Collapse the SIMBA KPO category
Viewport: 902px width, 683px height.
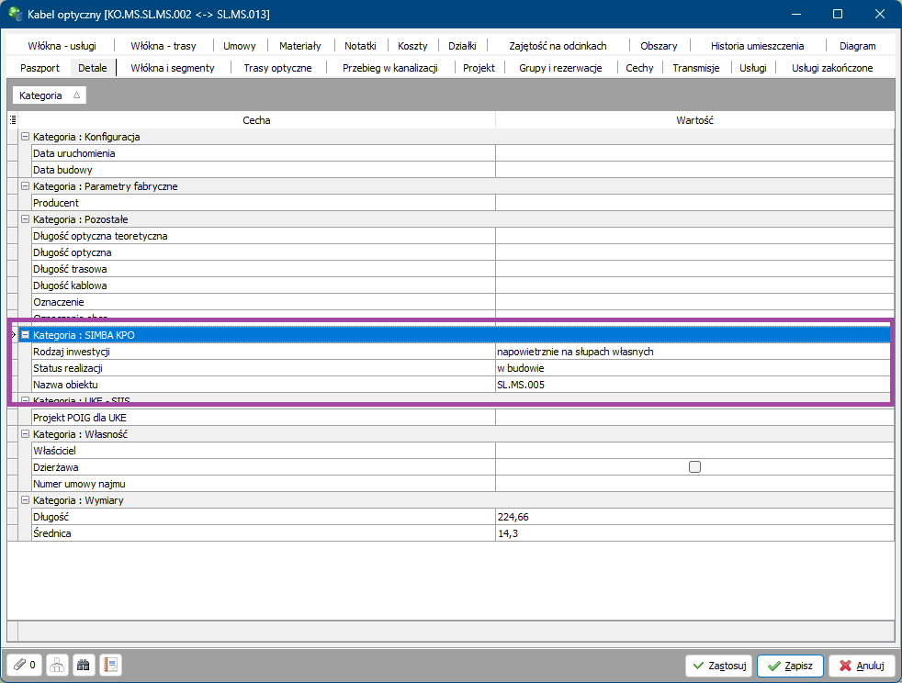pyautogui.click(x=26, y=335)
